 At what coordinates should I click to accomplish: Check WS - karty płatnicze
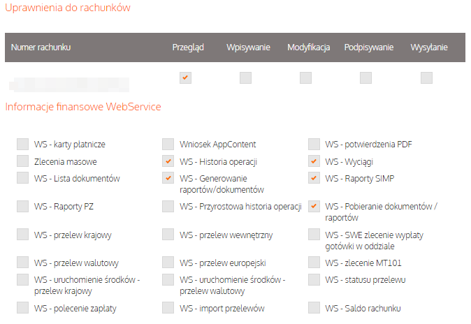point(22,144)
